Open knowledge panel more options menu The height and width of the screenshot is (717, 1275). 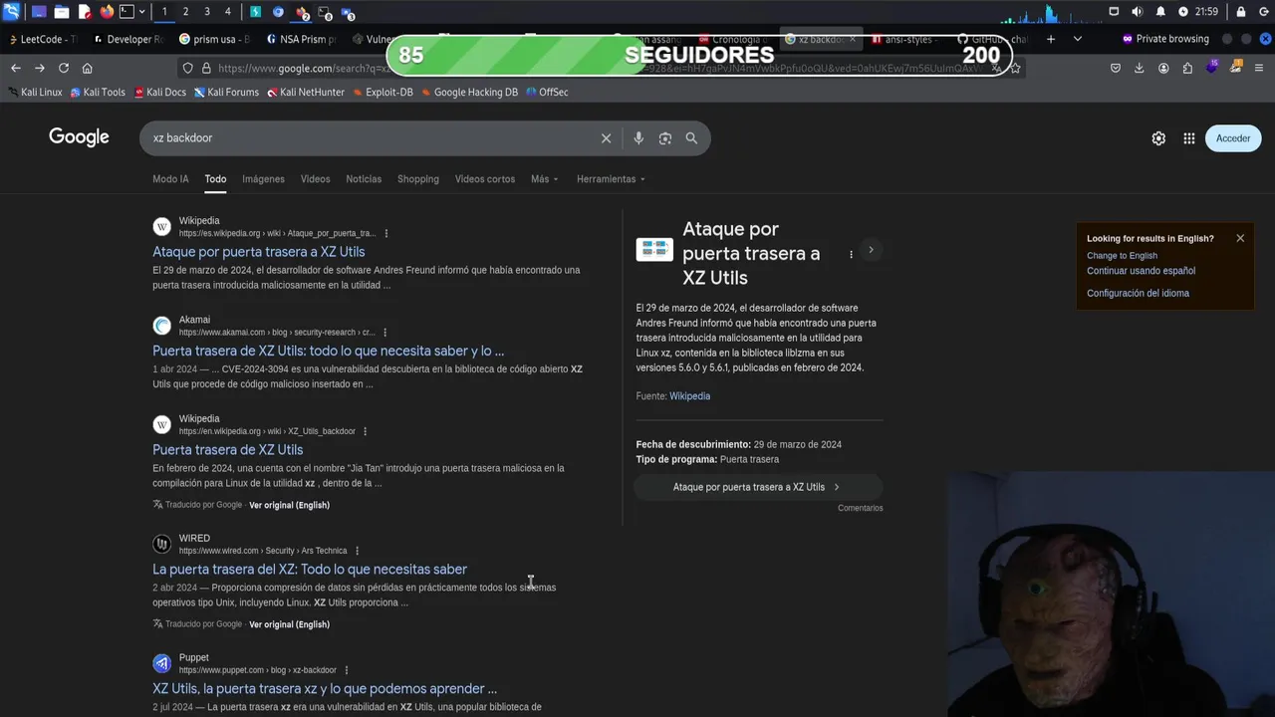coord(851,254)
